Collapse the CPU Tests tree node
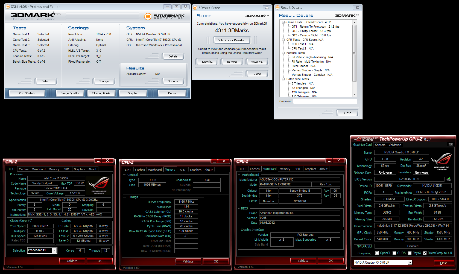459x274 pixels. tap(284, 40)
